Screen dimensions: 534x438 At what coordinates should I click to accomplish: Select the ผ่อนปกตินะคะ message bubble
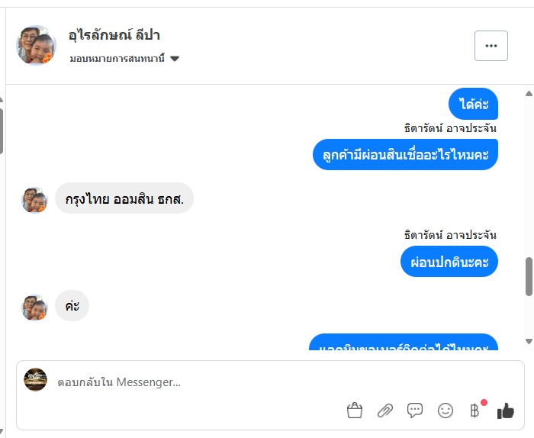449,262
